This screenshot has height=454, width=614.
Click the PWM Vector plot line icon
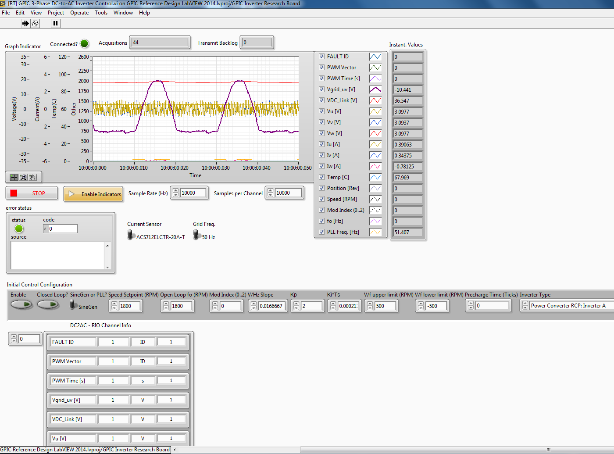click(x=375, y=68)
